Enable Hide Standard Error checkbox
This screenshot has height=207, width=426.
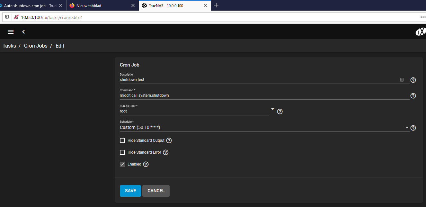pyautogui.click(x=122, y=152)
